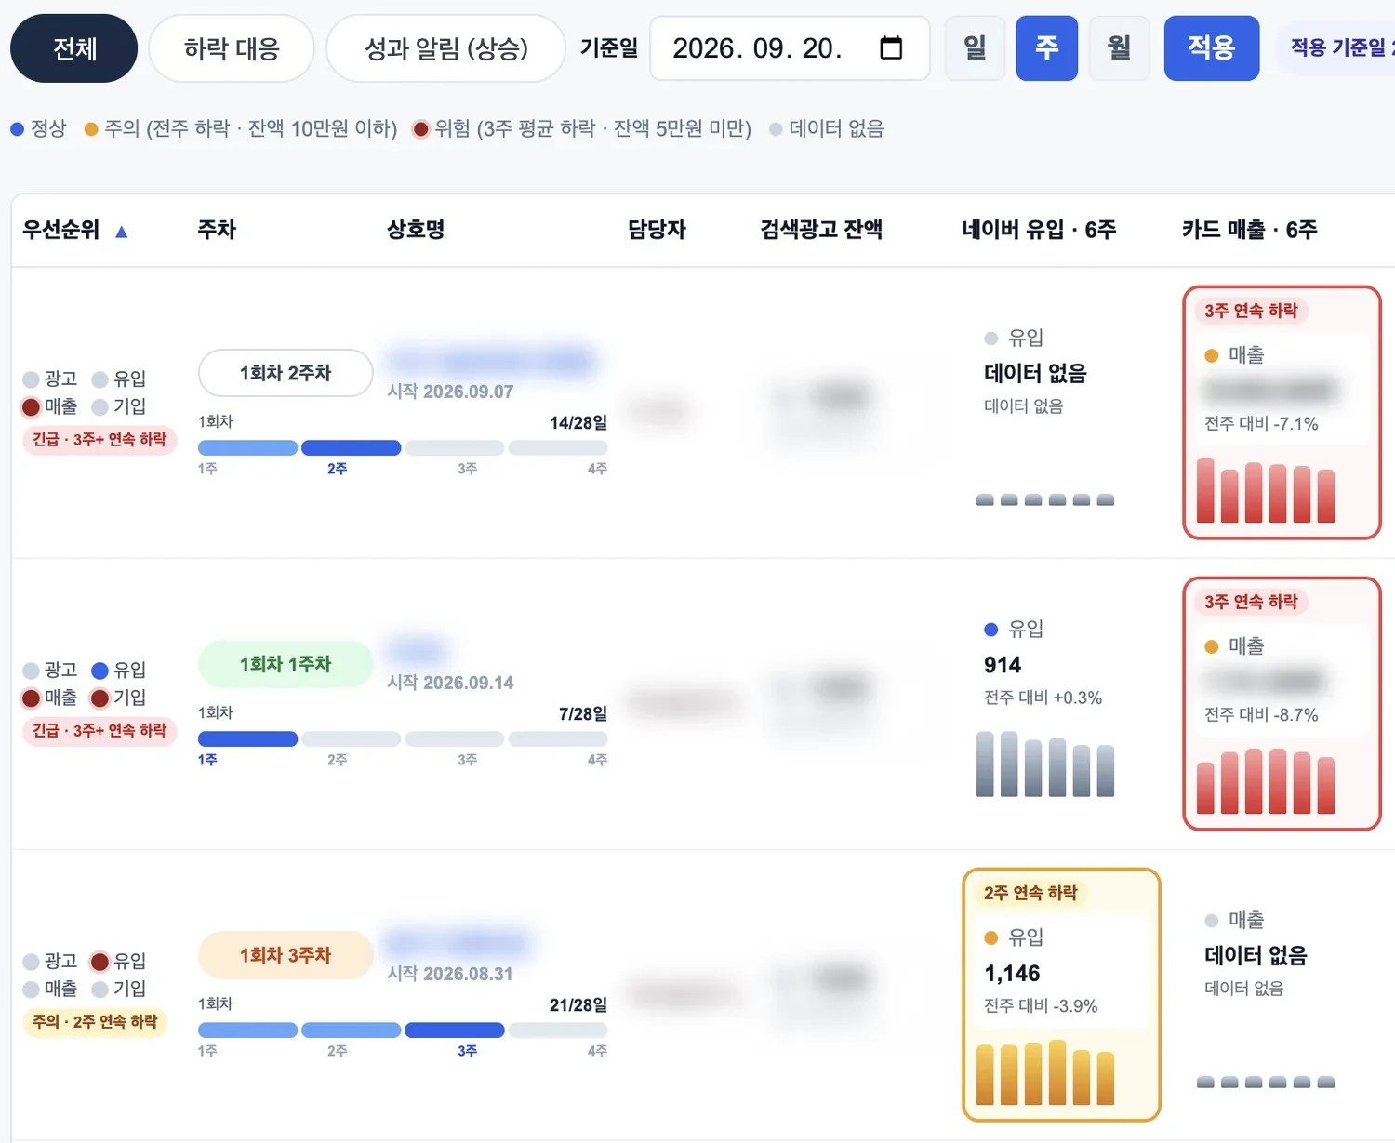The height and width of the screenshot is (1143, 1395).
Task: Switch to the 하락 대응 tab
Action: point(232,48)
